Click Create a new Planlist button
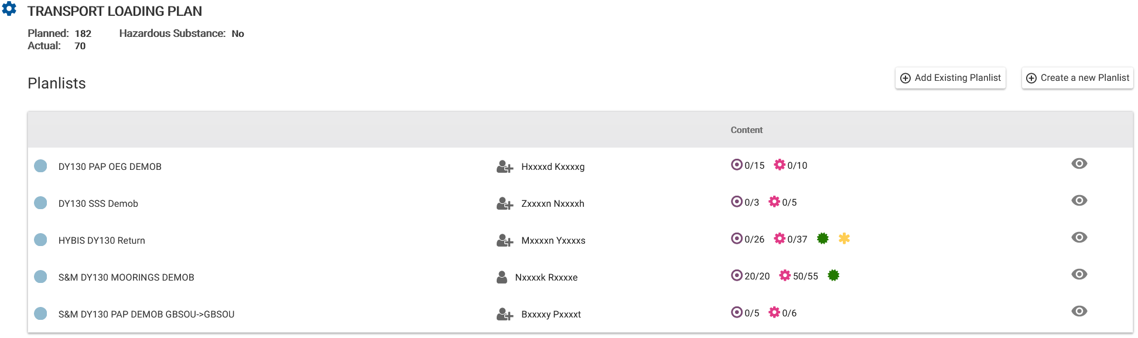The width and height of the screenshot is (1138, 338). point(1077,78)
